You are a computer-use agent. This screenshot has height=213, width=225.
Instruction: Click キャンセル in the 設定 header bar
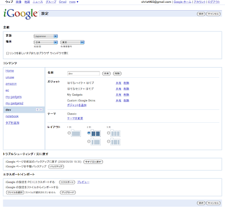point(213,14)
